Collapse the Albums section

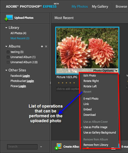pos(6,46)
